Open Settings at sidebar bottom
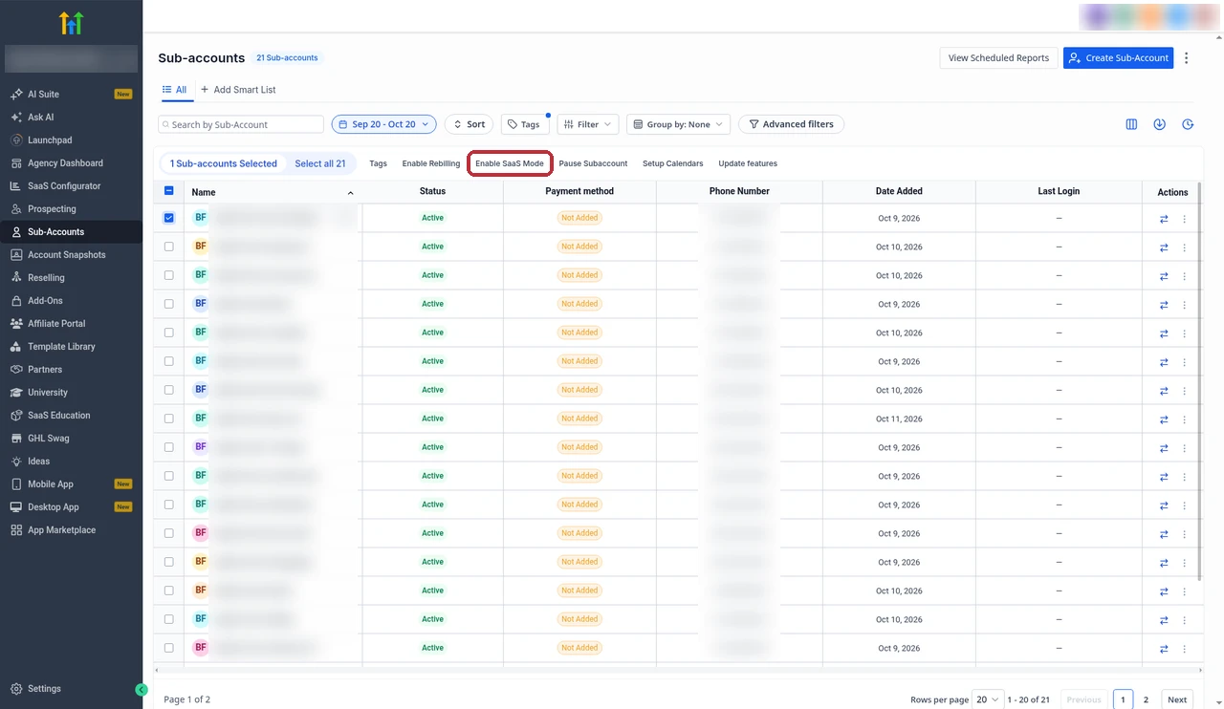The height and width of the screenshot is (709, 1224). (x=44, y=689)
